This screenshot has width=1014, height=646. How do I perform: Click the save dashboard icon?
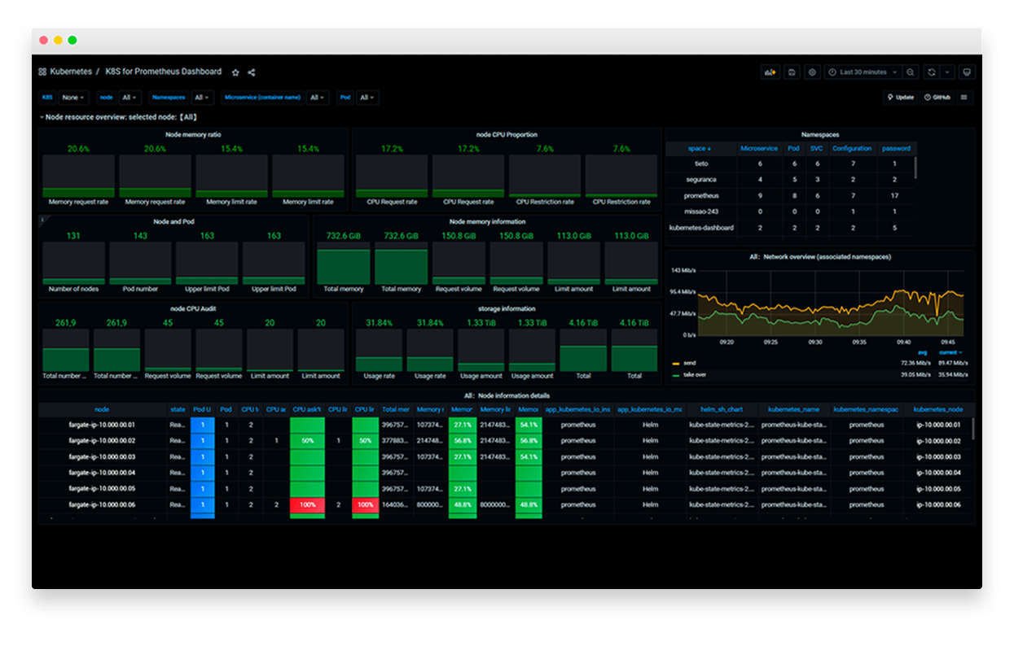[792, 72]
